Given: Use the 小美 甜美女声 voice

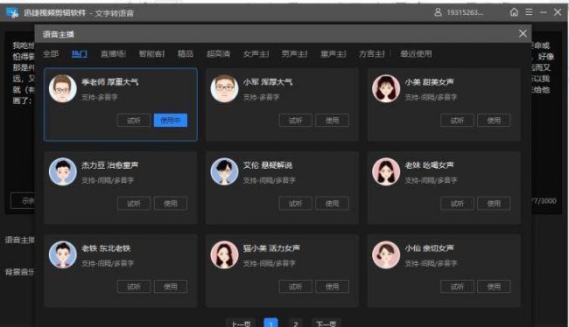Looking at the screenshot, I should 494,121.
